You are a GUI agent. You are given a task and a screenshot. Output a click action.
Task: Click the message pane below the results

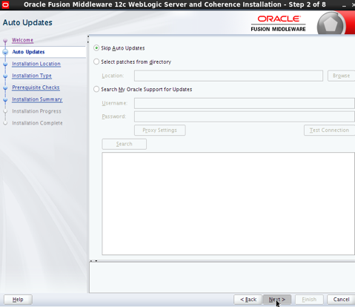[222, 277]
